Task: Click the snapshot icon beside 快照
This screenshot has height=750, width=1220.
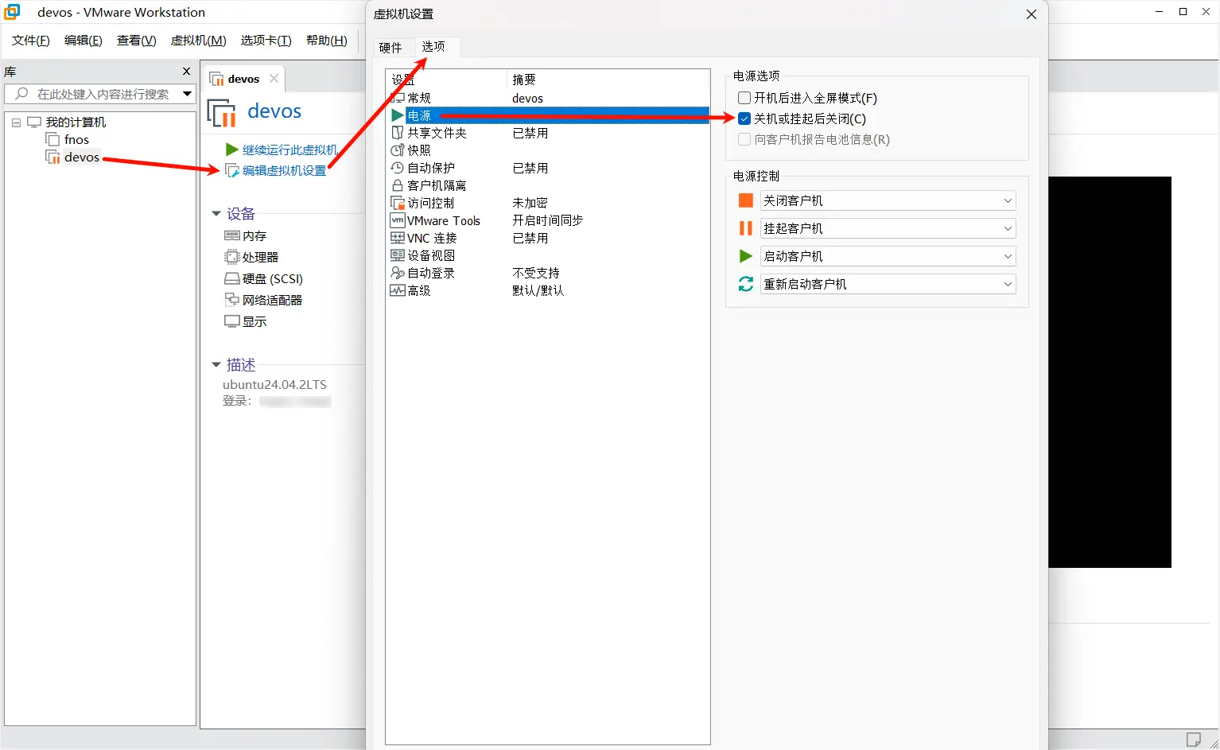Action: (x=398, y=150)
